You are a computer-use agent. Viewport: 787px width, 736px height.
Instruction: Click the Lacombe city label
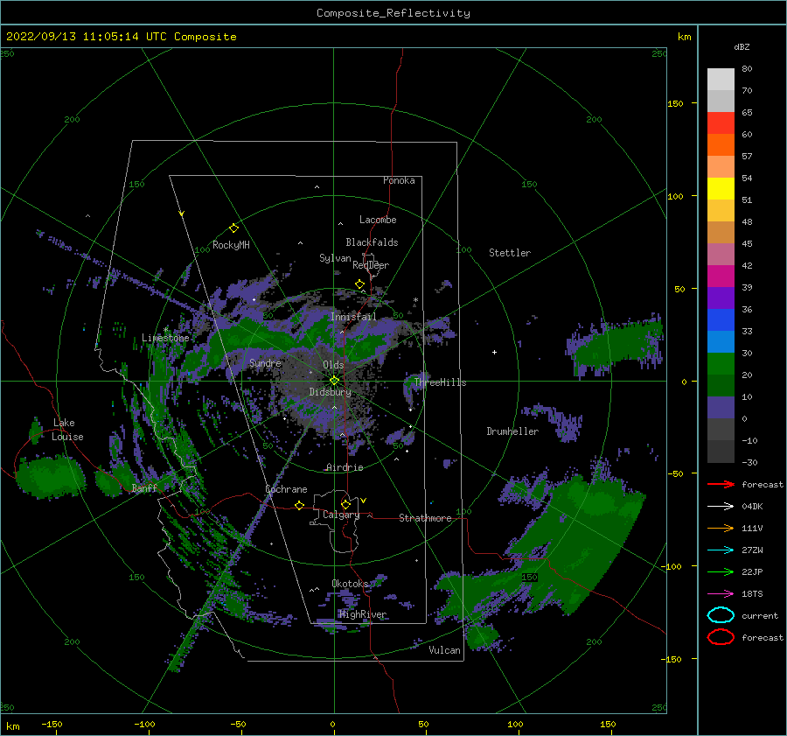tap(378, 220)
